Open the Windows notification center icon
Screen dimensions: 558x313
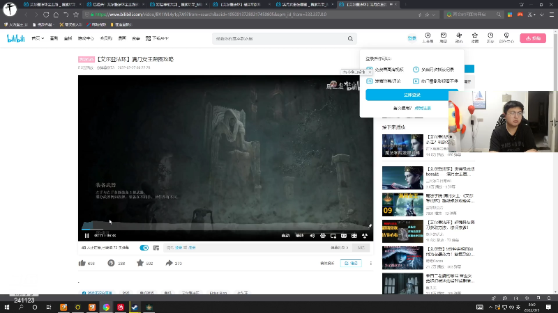pos(548,307)
